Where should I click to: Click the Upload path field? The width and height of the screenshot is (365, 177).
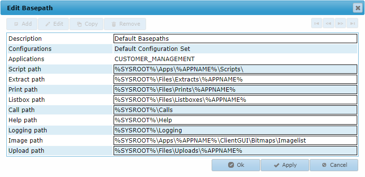tap(235, 151)
